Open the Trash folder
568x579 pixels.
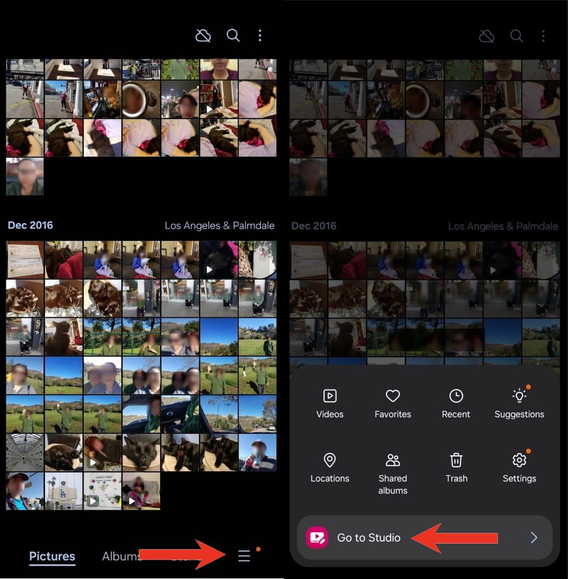[x=456, y=469]
